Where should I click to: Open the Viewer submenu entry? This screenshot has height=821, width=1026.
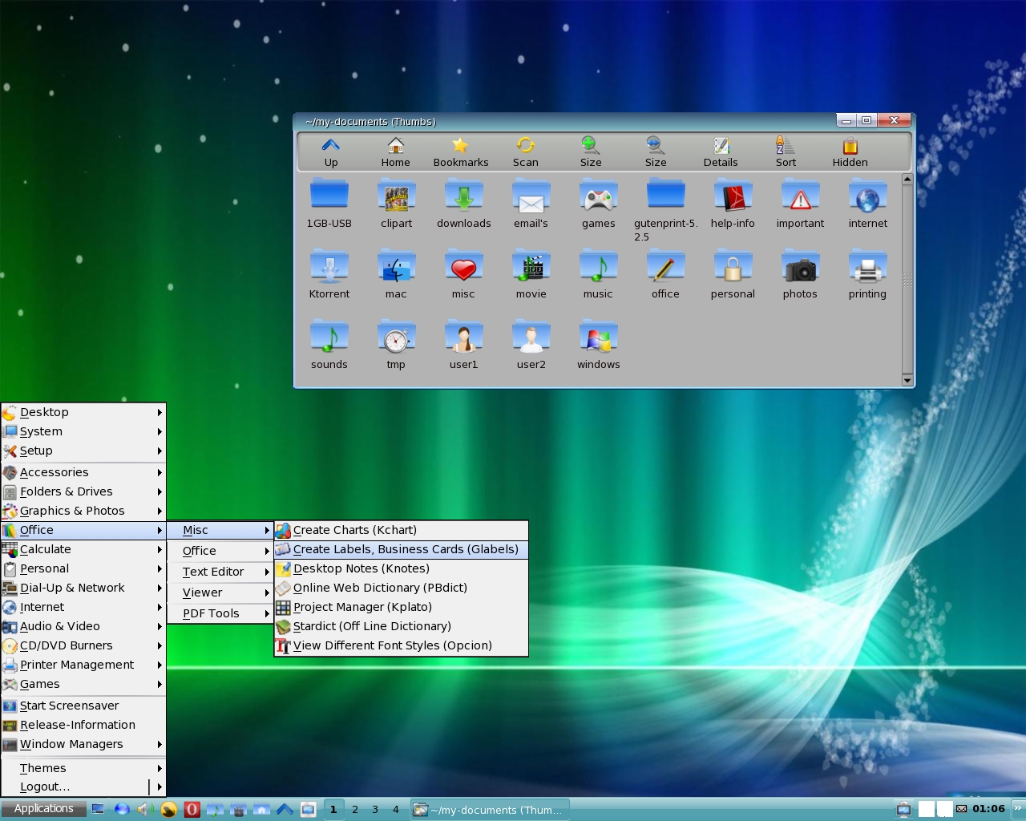pos(220,592)
